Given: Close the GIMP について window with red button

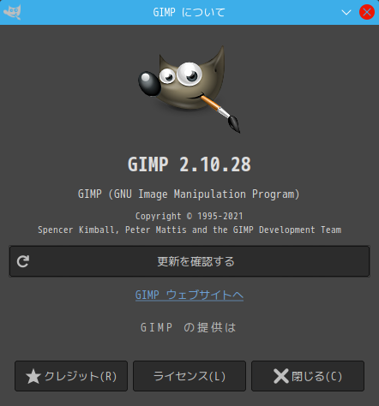Looking at the screenshot, I should tap(367, 12).
